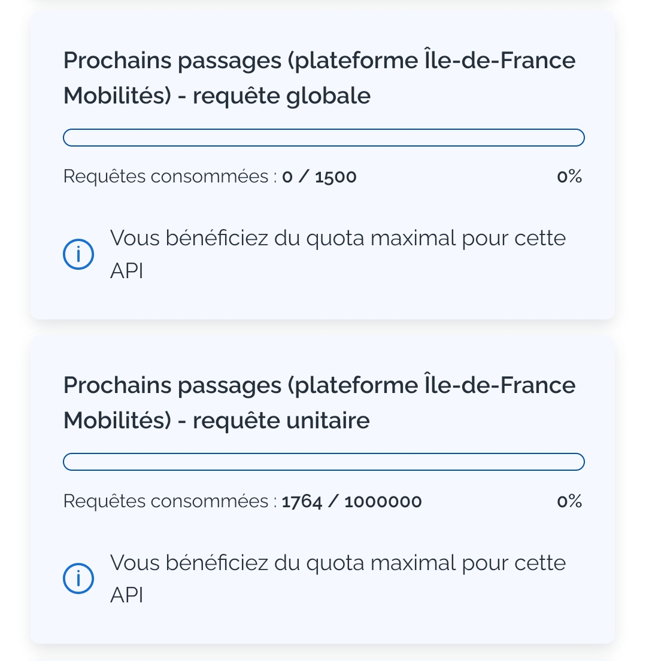The image size is (646, 661).
Task: Select the '1764 / 1000000' request count
Action: pos(351,501)
